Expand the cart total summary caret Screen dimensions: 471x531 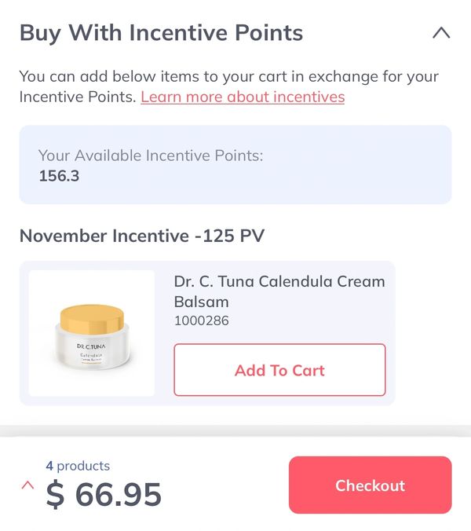[x=28, y=485]
